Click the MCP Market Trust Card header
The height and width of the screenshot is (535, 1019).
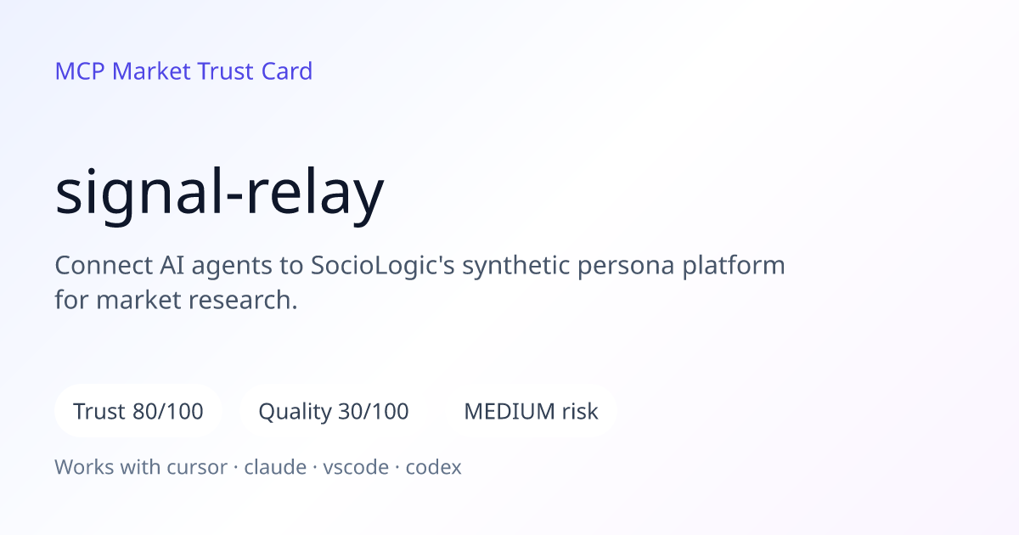coord(183,70)
